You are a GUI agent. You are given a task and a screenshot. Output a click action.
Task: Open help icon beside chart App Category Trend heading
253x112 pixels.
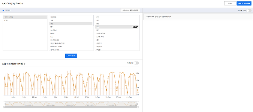click(25, 64)
